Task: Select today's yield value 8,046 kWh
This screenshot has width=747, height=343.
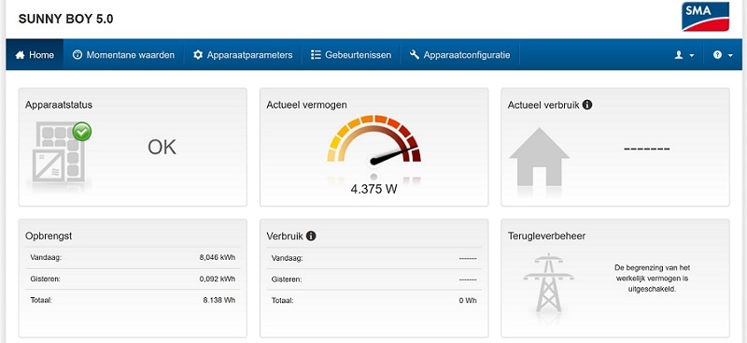Action: pos(218,258)
